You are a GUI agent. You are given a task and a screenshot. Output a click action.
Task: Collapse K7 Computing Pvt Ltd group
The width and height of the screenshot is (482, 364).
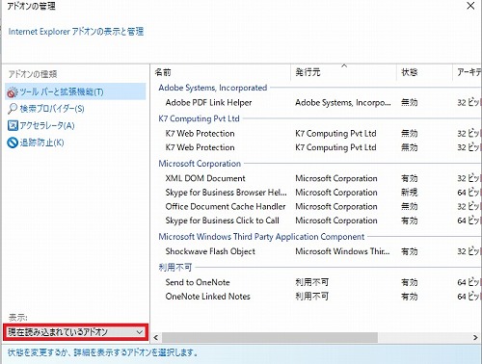tap(199, 118)
